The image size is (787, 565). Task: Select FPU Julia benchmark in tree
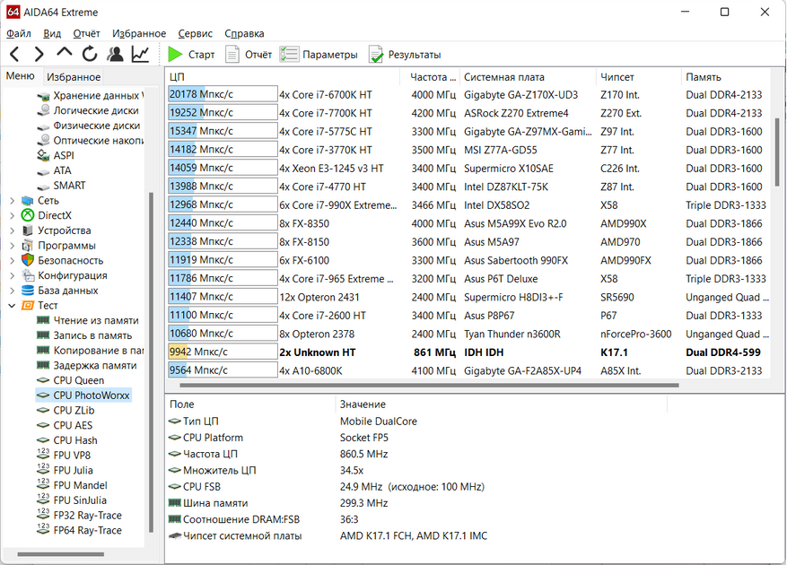pos(73,470)
